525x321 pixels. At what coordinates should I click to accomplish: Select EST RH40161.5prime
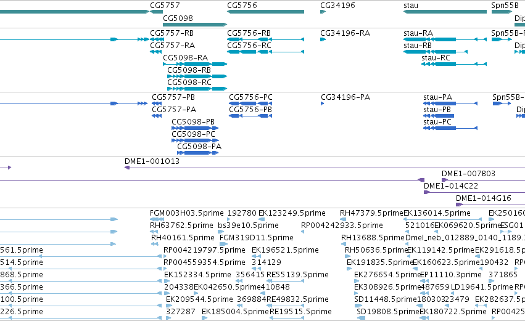click(x=183, y=238)
